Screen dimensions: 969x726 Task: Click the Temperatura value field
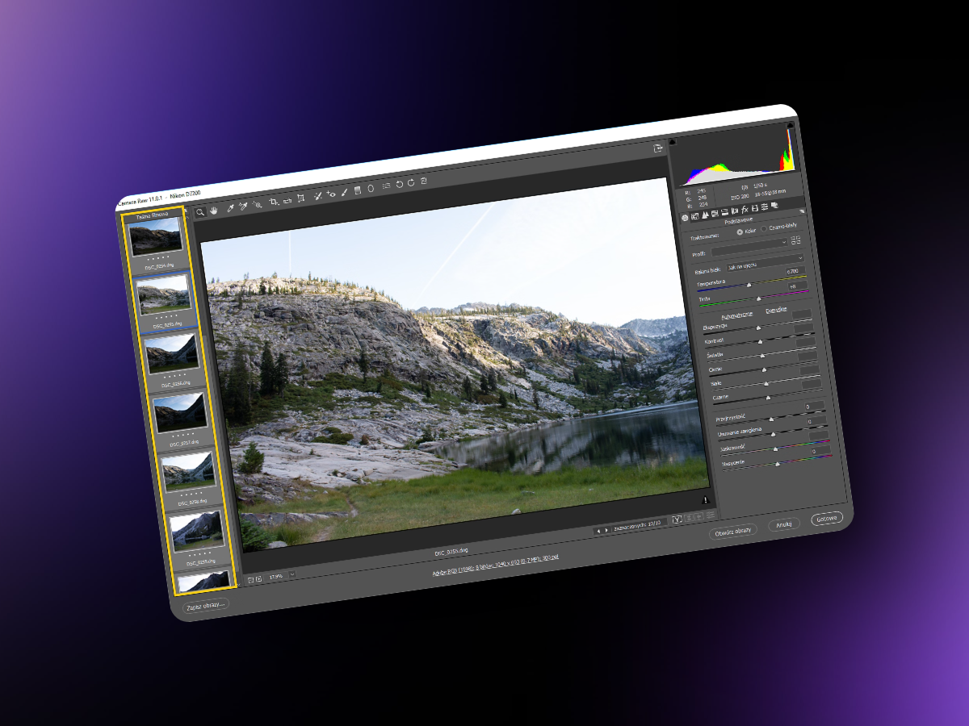(795, 271)
